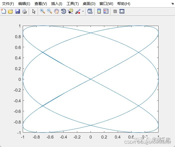
Task: Insert a legend using the toolbar icon
Action: tap(106, 11)
